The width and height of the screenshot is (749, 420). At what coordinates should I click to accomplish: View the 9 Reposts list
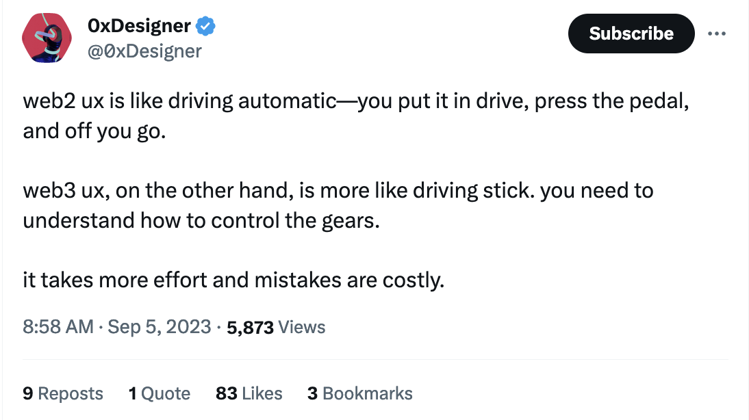point(62,393)
